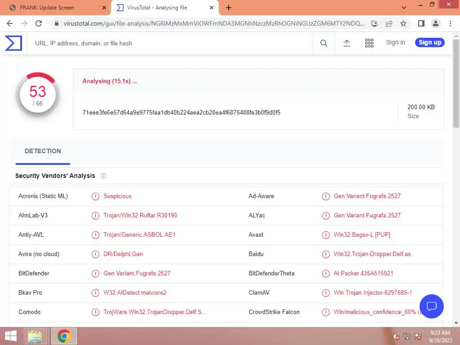This screenshot has height=345, width=460.
Task: Click the Trojan/Generic.ASBOL.AE1 detection
Action: (139, 235)
